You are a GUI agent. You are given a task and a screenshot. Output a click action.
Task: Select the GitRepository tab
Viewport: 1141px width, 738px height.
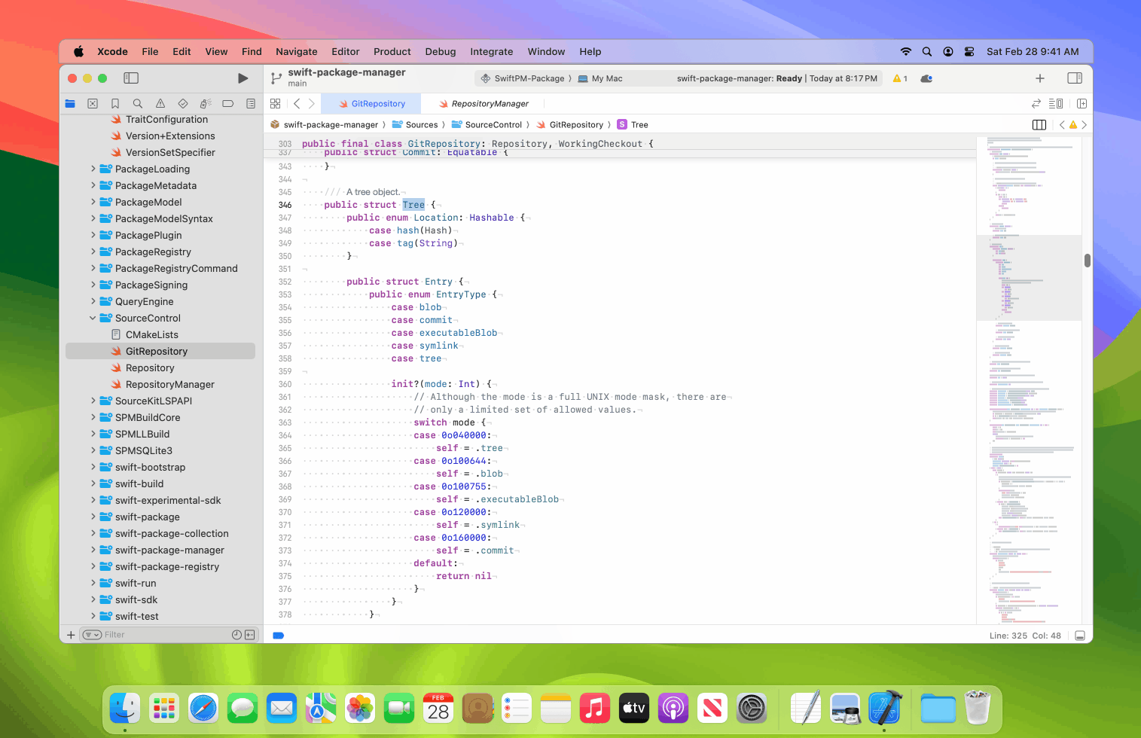coord(371,104)
